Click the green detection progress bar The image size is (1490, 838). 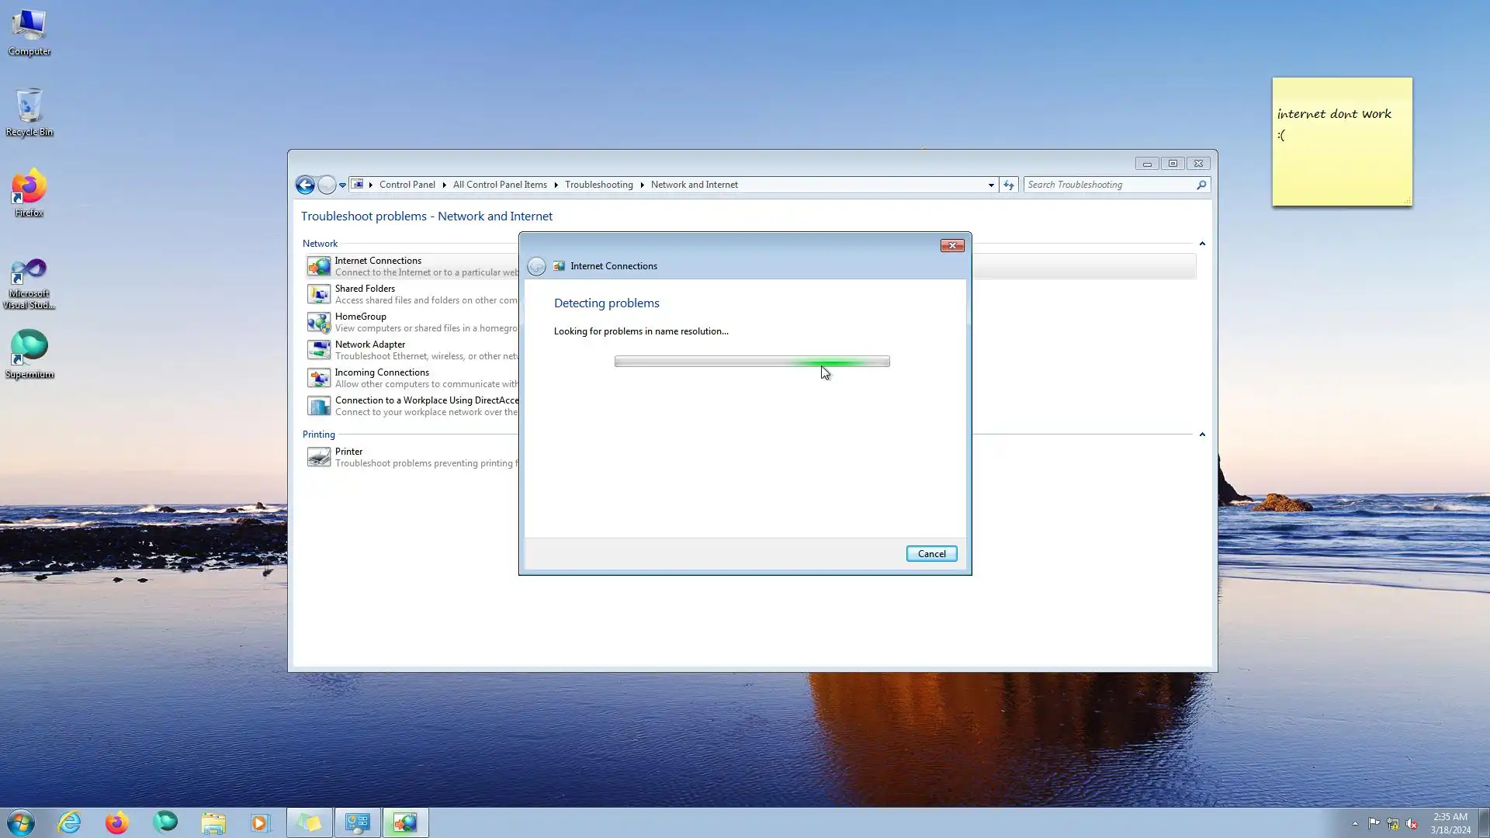(x=751, y=362)
